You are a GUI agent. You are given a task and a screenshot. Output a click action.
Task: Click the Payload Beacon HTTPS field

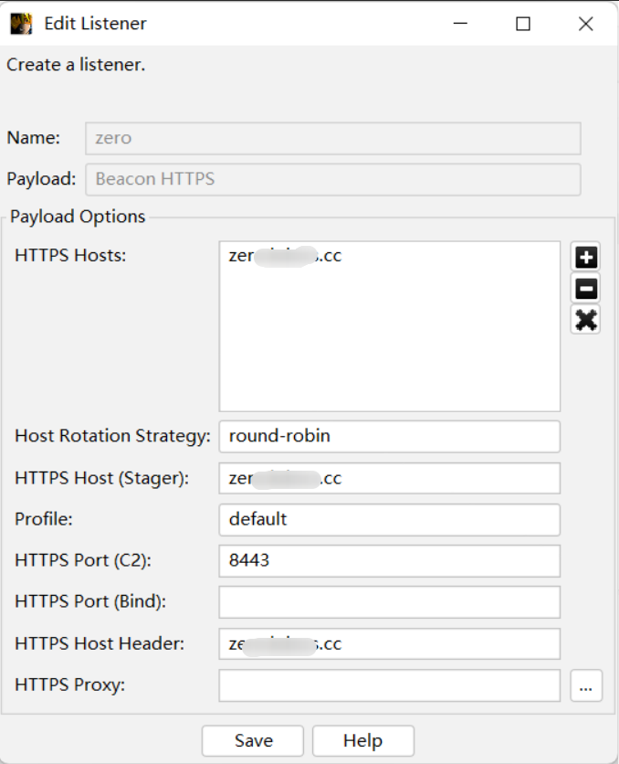pos(332,179)
